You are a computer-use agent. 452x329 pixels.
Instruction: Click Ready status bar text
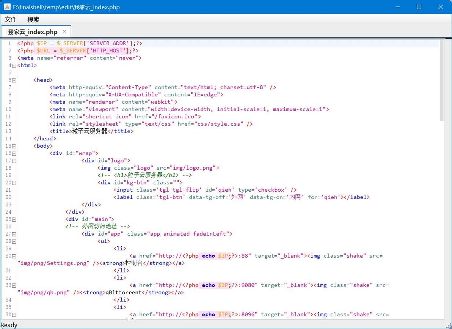click(x=9, y=325)
